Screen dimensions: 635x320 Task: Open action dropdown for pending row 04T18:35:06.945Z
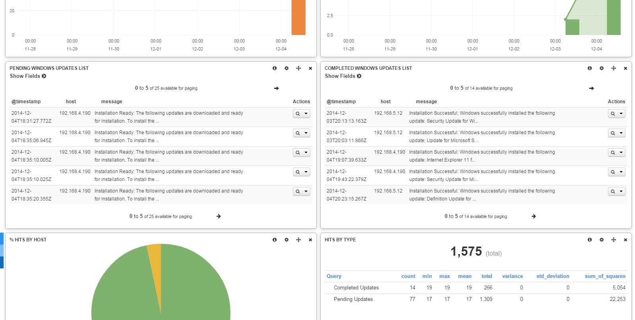point(306,133)
